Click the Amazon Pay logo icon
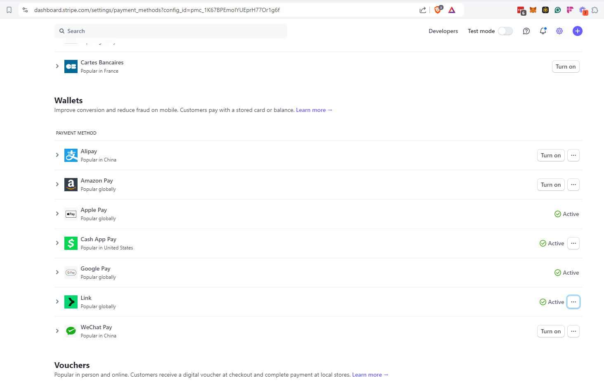Screen dimensions: 604x387 click(71, 185)
